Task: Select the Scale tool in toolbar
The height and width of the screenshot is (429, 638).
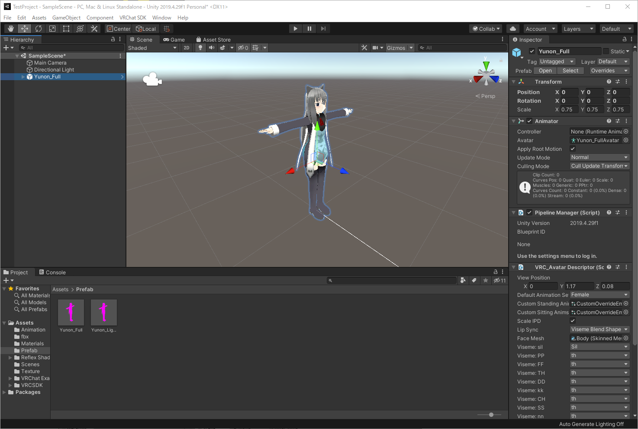Action: pyautogui.click(x=52, y=29)
